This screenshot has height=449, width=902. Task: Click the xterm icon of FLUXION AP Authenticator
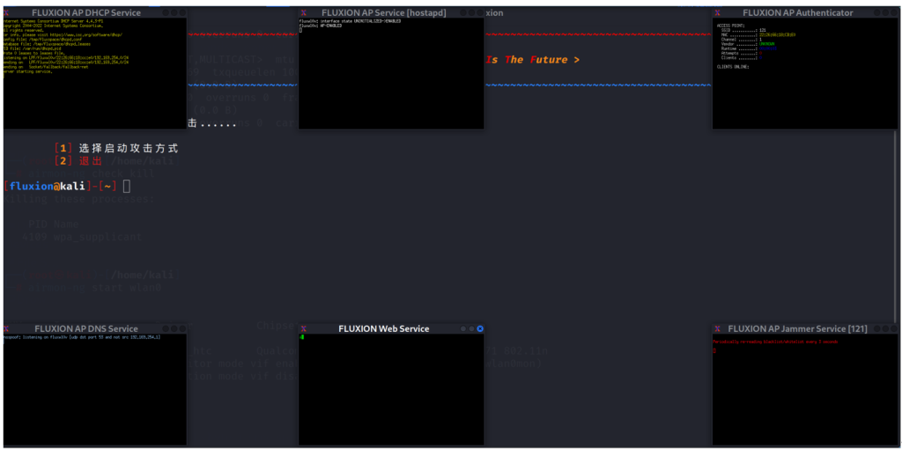[717, 12]
